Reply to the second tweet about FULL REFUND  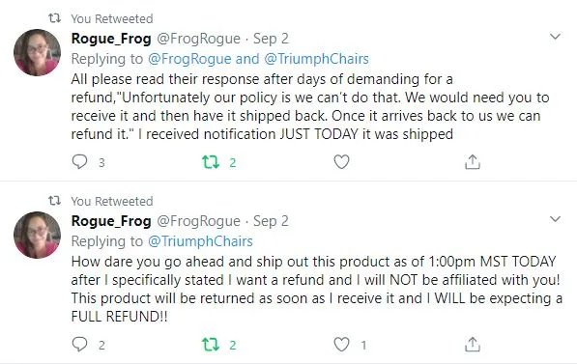pyautogui.click(x=79, y=344)
